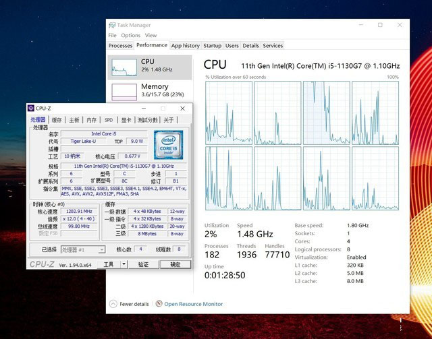
Task: Open the CPU-Z 处理器 tab
Action: (x=38, y=120)
